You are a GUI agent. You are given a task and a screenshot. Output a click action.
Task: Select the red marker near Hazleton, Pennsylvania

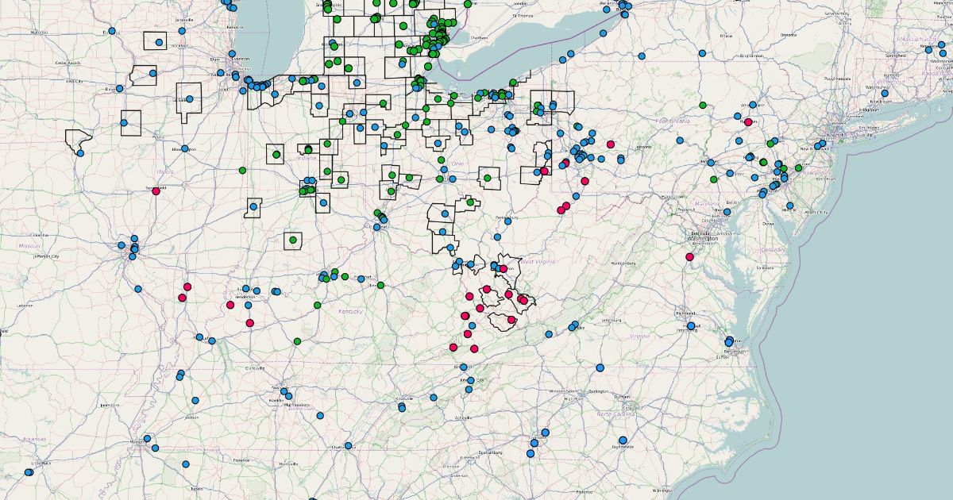748,122
